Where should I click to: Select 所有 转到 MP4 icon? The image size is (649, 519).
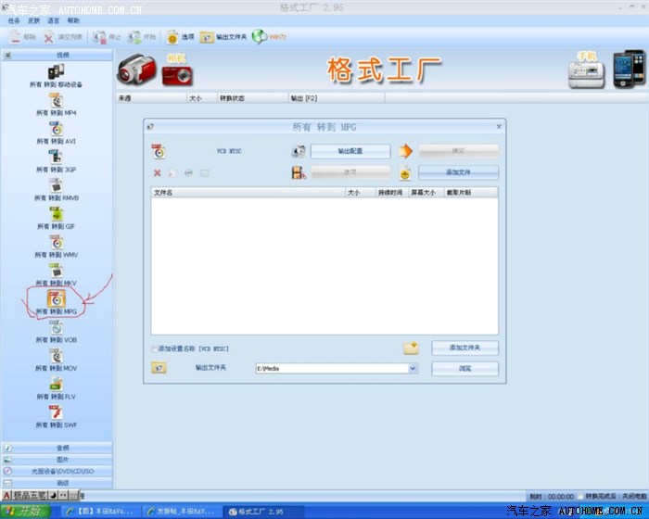pos(56,100)
